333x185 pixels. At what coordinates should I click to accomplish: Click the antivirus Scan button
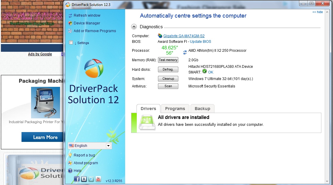(x=168, y=86)
